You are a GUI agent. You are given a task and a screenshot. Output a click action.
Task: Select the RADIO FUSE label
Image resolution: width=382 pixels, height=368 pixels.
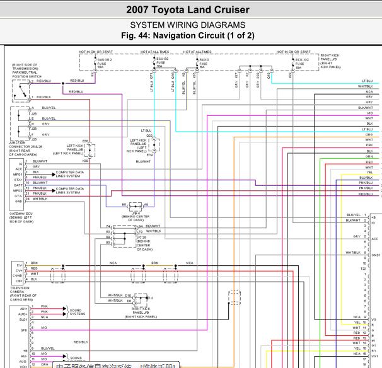[x=204, y=63]
